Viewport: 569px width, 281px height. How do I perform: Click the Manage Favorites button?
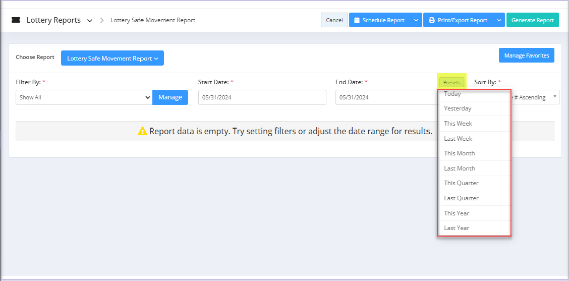[x=527, y=55]
